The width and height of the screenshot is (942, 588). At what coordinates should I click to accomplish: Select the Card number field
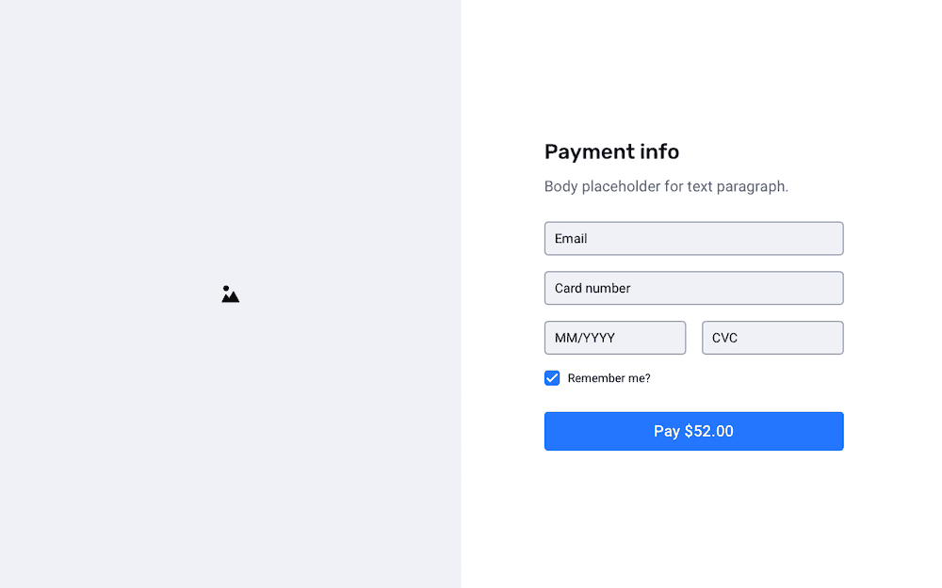[x=694, y=288]
